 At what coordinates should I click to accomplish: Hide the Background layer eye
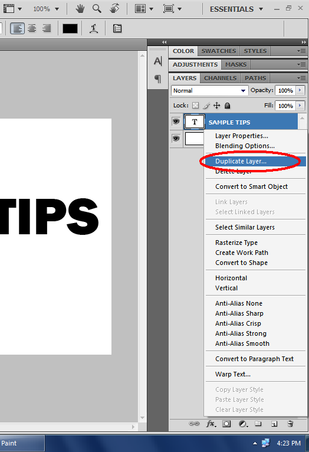176,139
